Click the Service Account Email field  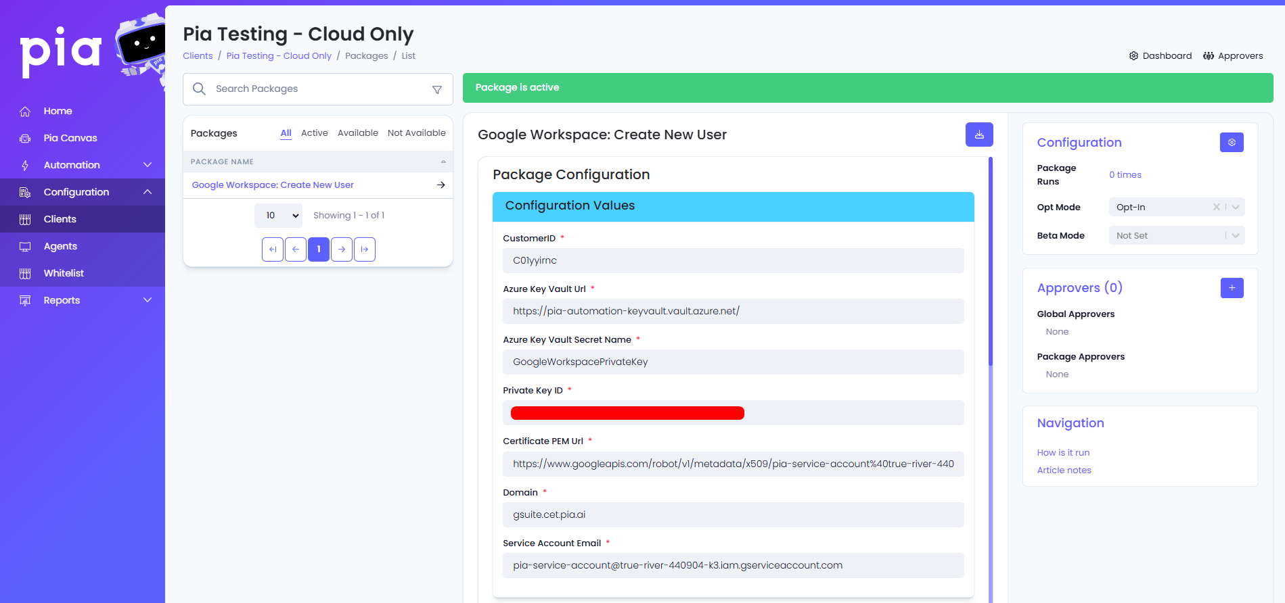pyautogui.click(x=734, y=565)
